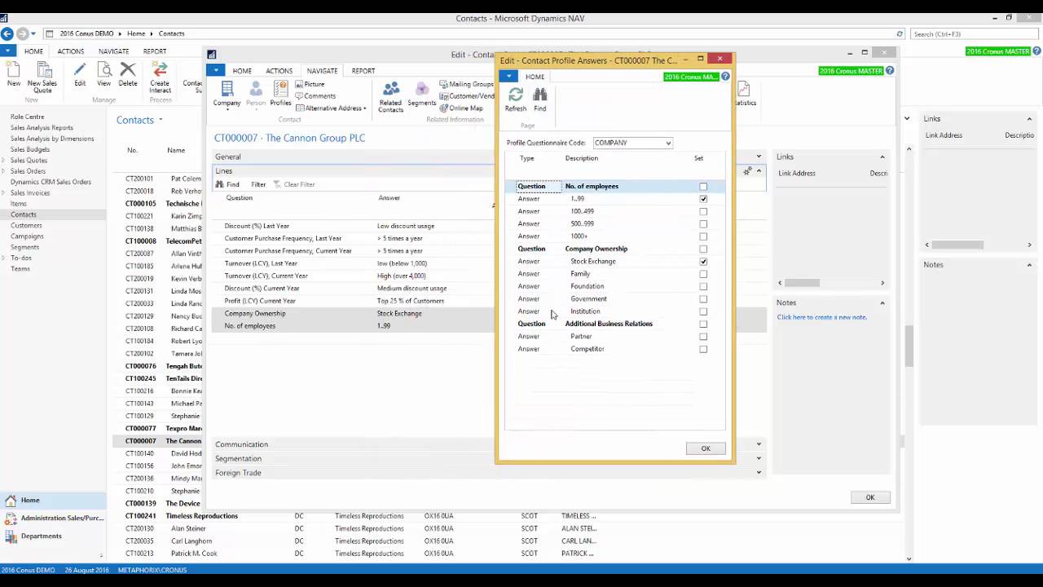The width and height of the screenshot is (1043, 587).
Task: Open Contacts list title dropdown
Action: pyautogui.click(x=161, y=120)
